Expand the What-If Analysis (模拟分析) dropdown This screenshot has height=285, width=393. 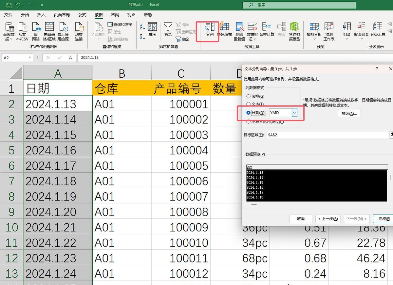[x=314, y=39]
